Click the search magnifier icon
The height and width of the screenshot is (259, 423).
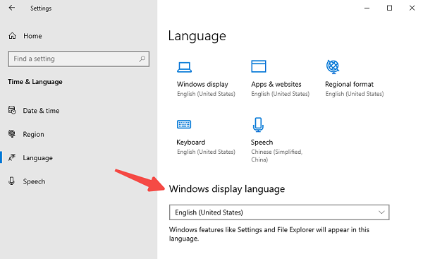click(x=142, y=59)
